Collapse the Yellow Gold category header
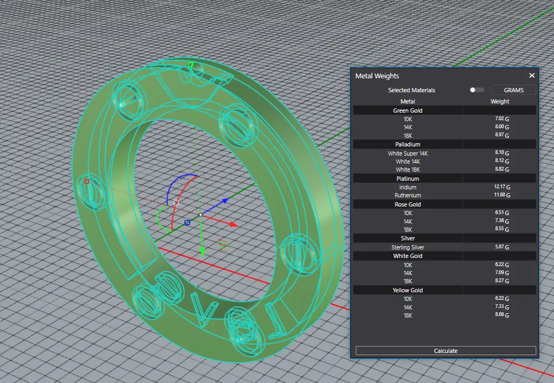Screen dimensions: 554x383 pyautogui.click(x=408, y=290)
